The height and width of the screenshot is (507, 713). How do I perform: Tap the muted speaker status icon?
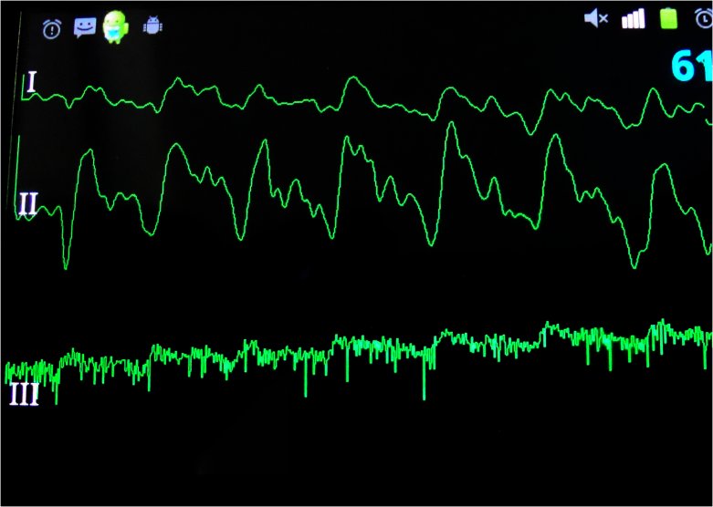tap(595, 19)
